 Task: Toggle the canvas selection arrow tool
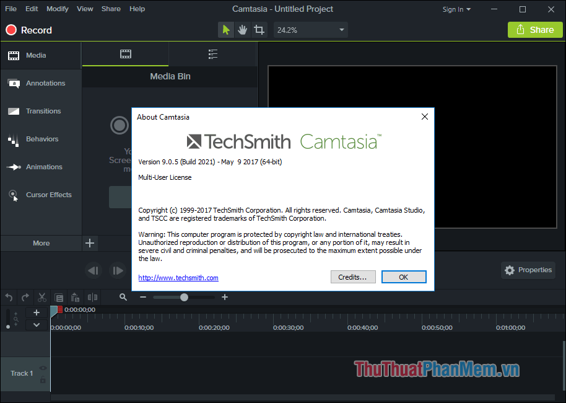[225, 29]
